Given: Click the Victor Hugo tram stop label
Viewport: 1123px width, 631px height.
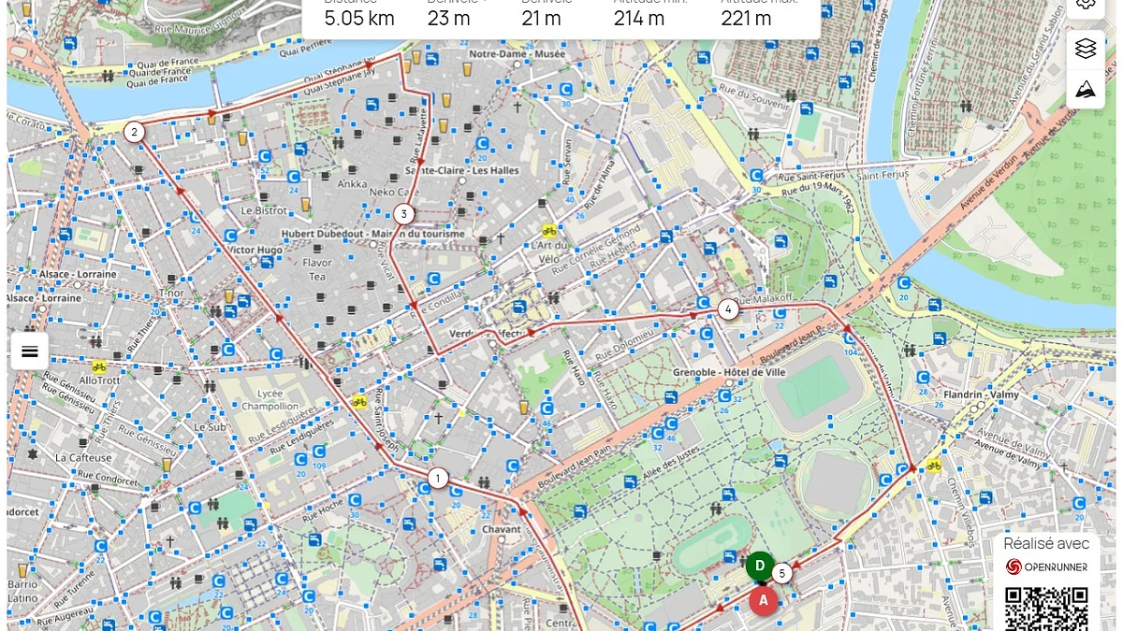Looking at the screenshot, I should click(255, 251).
